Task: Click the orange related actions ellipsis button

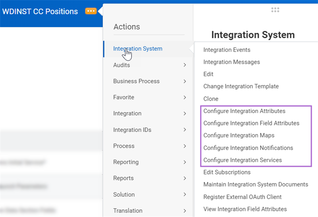Action: (91, 11)
